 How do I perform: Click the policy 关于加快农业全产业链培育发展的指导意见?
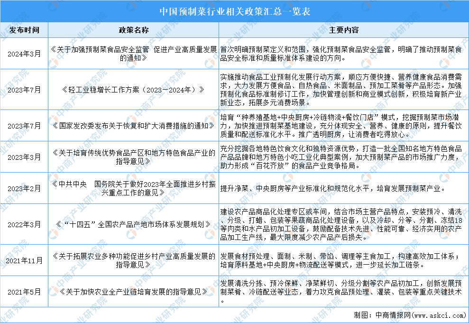point(133,292)
